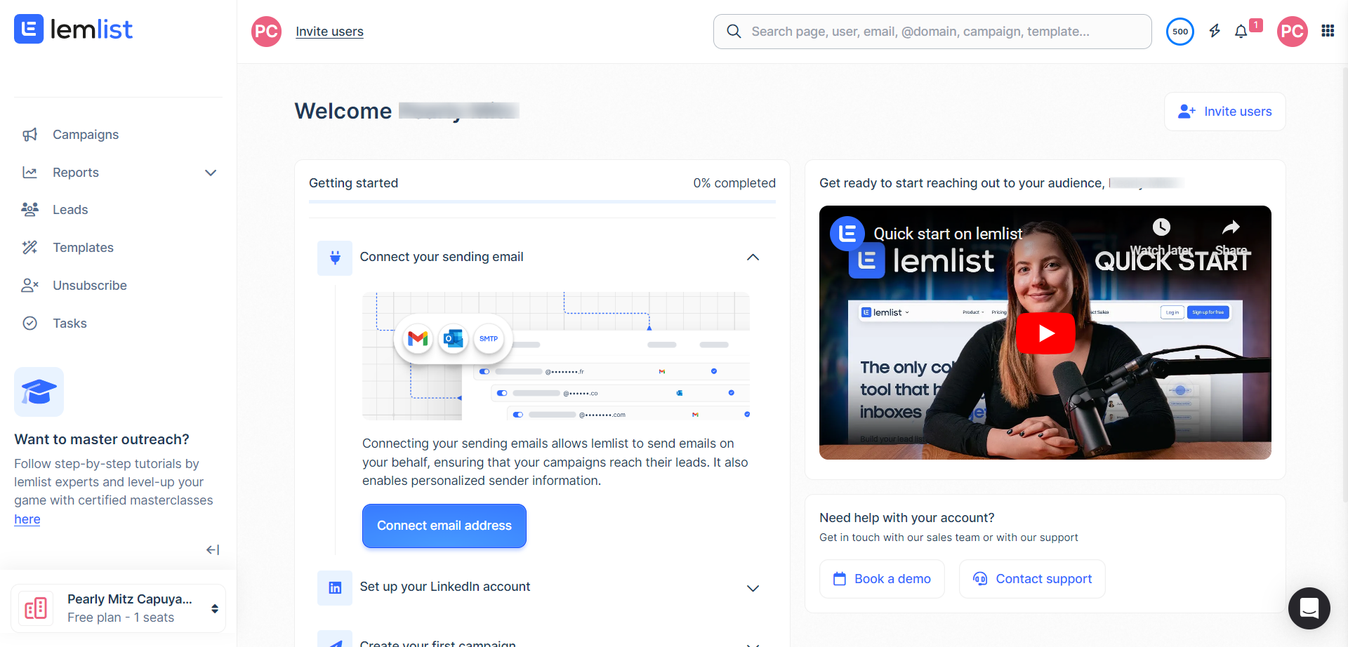Click the Leads people icon
This screenshot has width=1348, height=647.
[29, 210]
